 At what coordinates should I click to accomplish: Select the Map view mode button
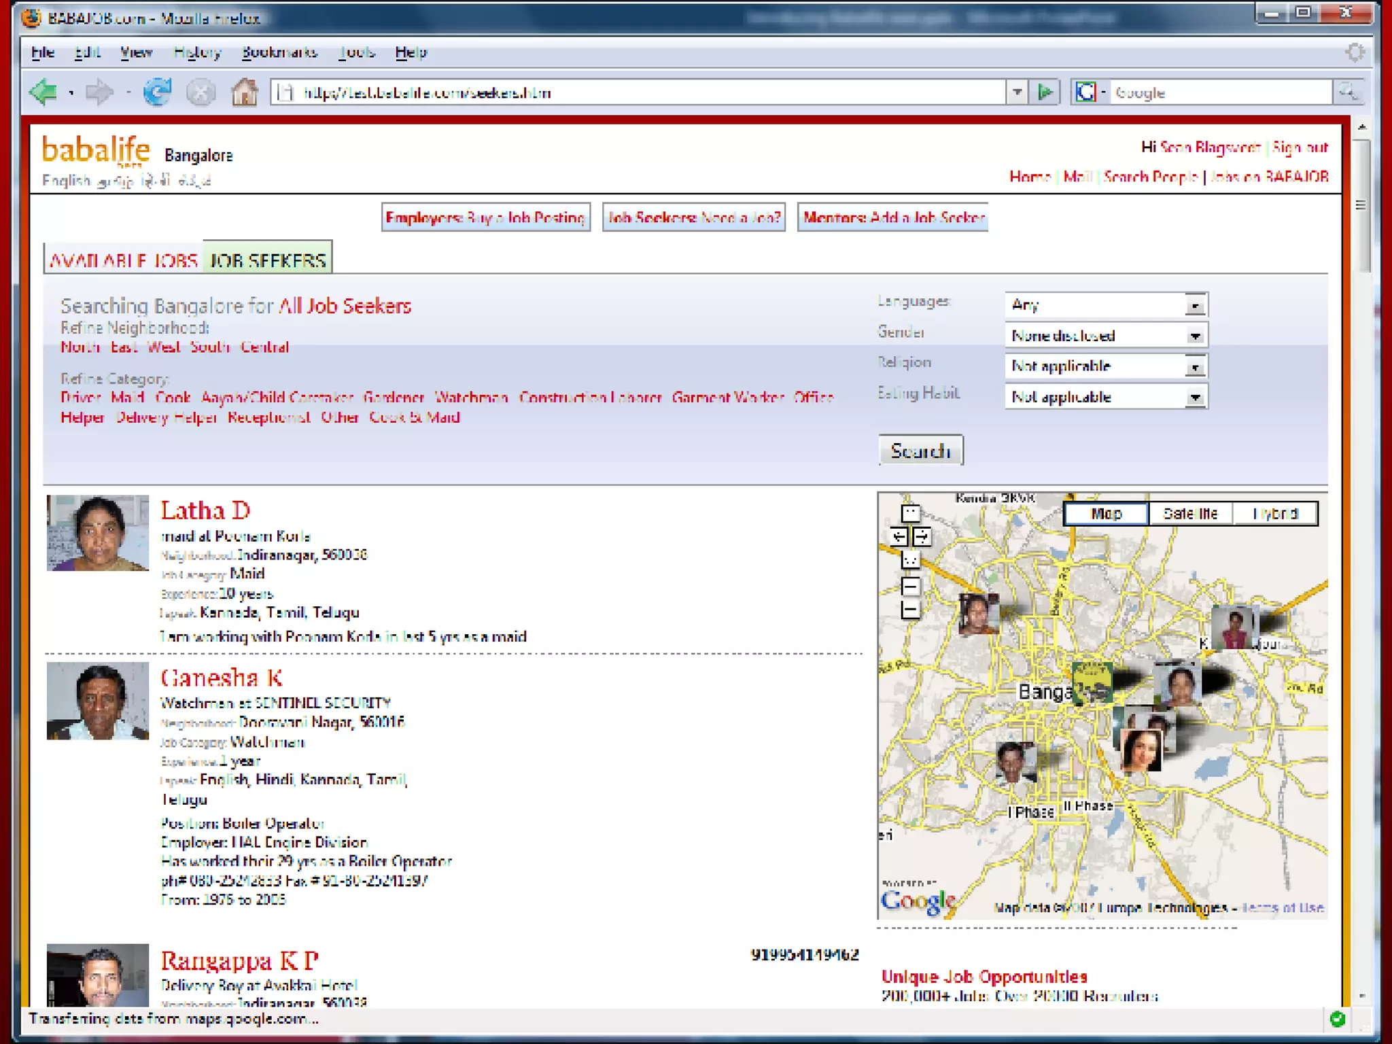click(1106, 514)
